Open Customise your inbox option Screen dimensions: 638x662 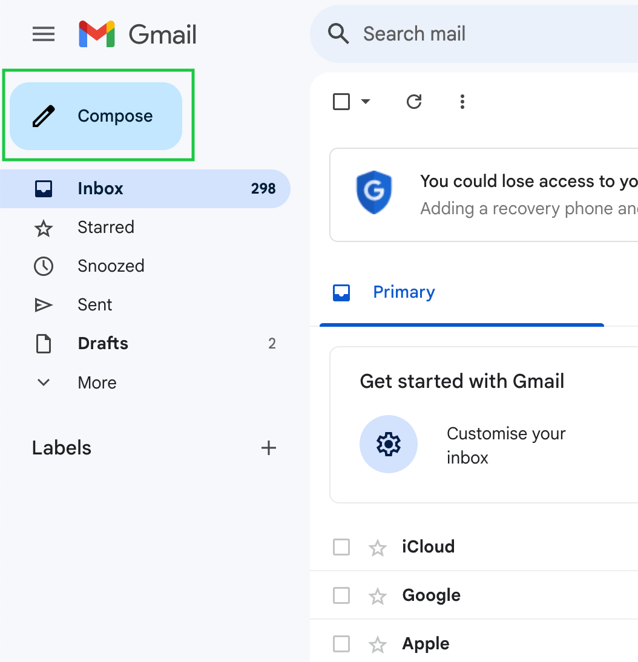[x=506, y=445]
